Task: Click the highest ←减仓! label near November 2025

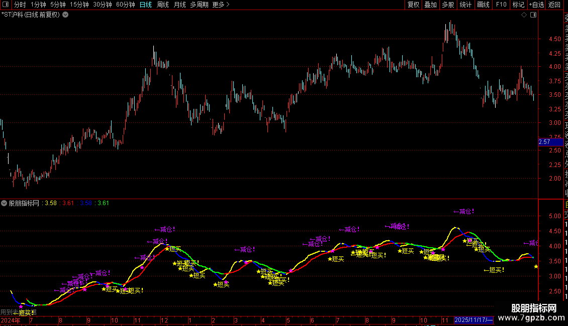Action: (x=463, y=212)
